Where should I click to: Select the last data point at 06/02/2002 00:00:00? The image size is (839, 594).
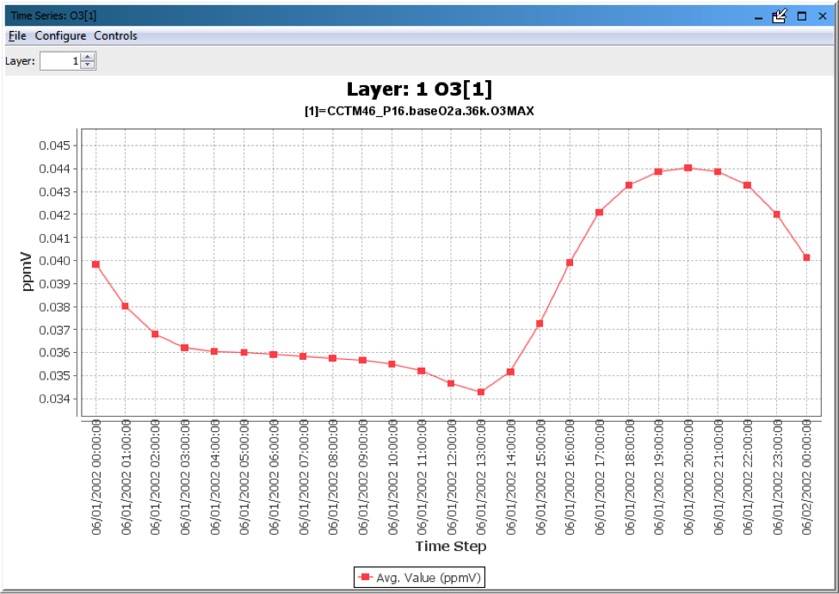click(x=807, y=257)
